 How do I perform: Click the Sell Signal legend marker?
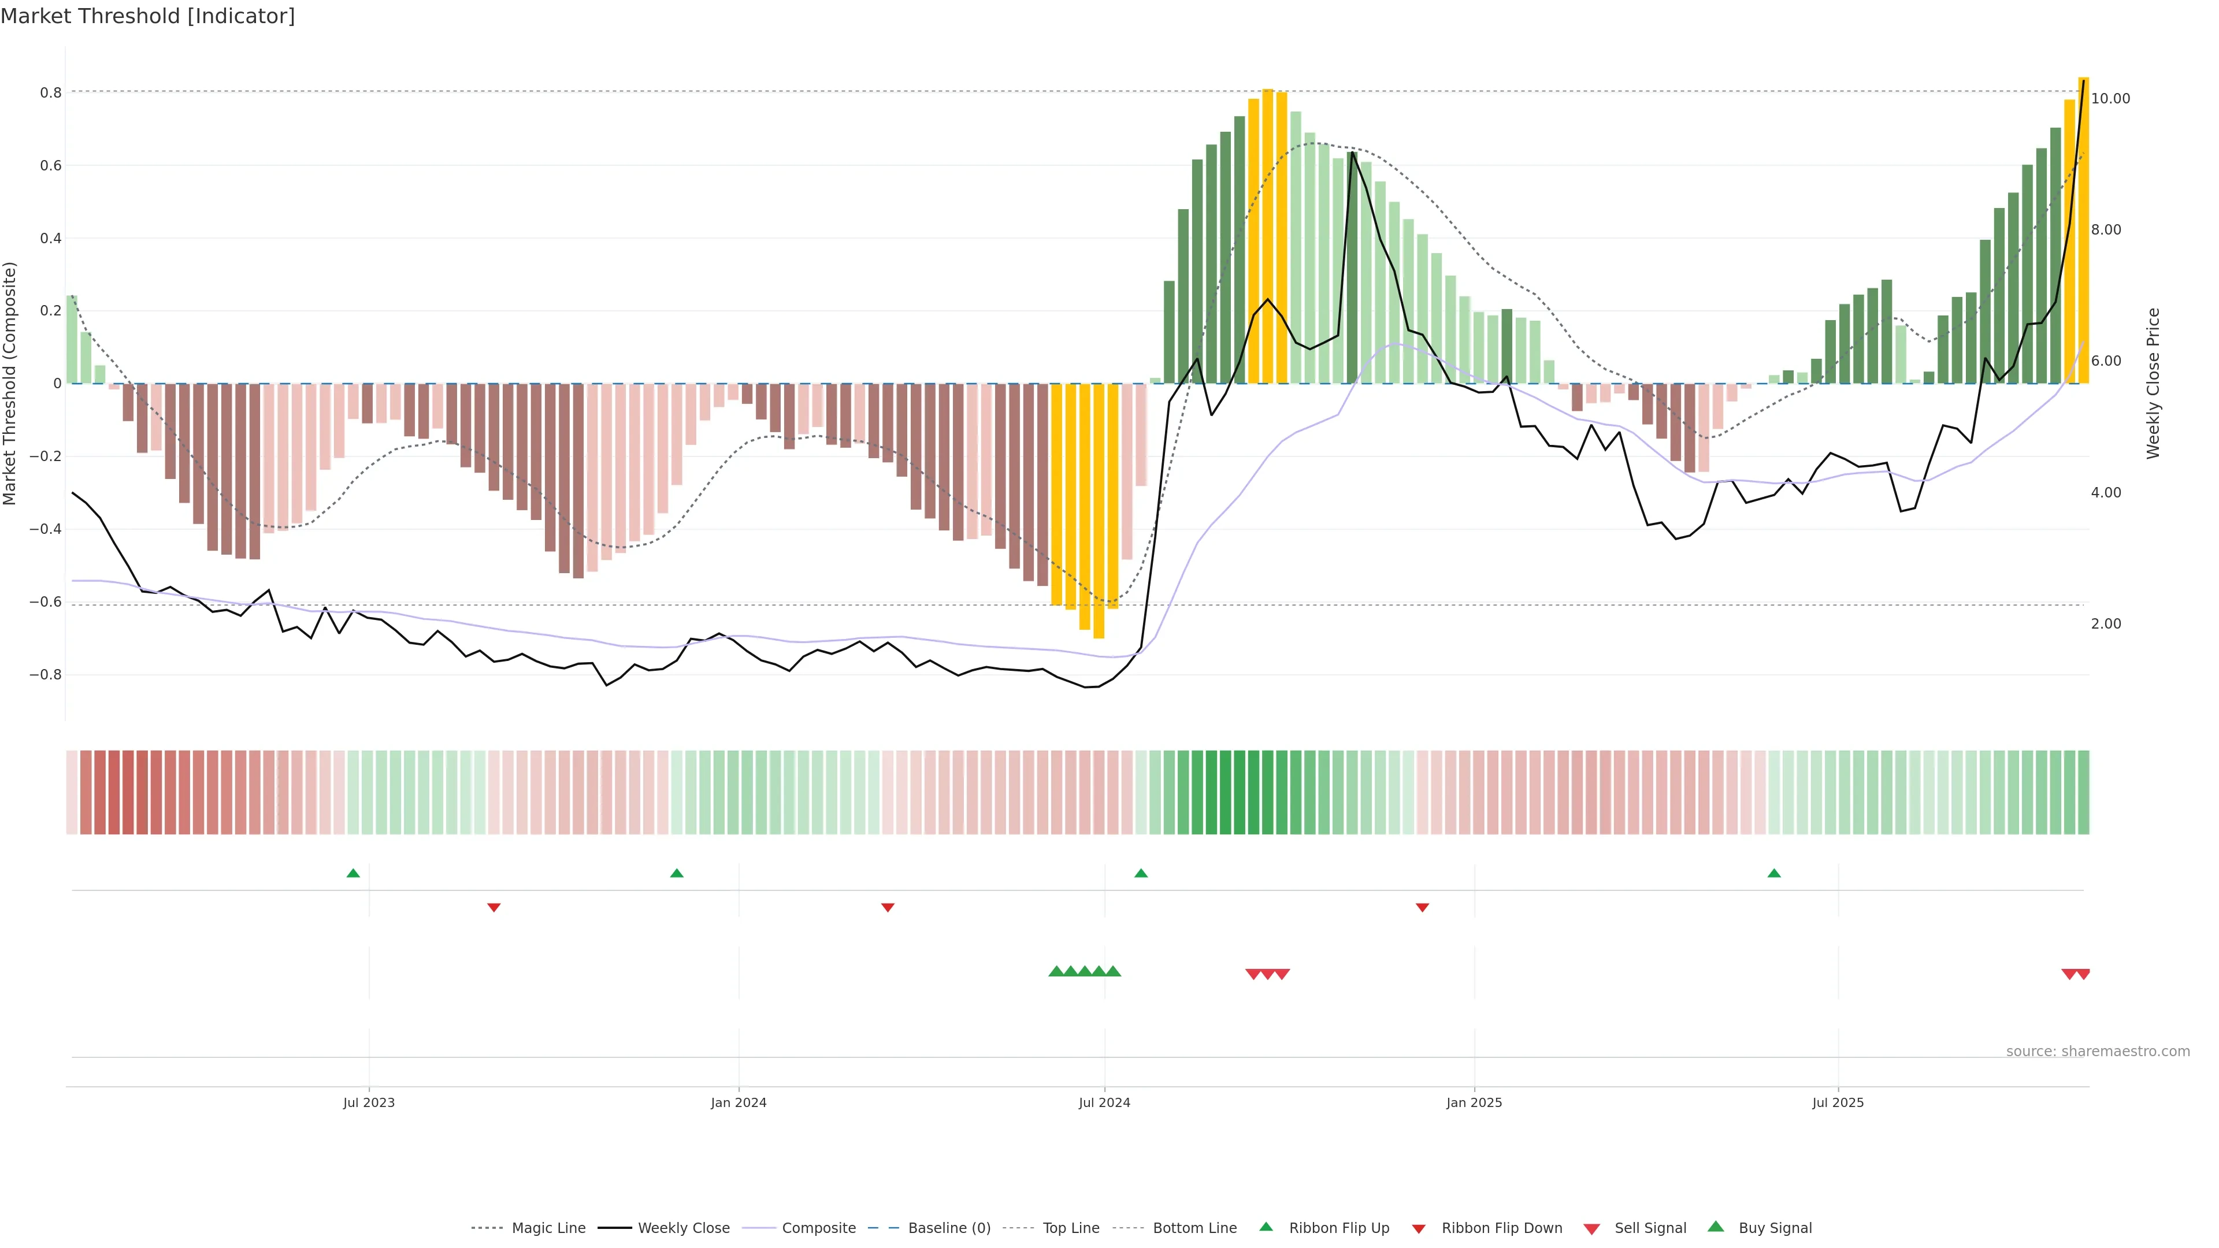1591,1229
